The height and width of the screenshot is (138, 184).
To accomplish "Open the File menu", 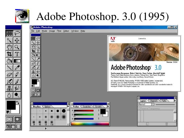I will [x=33, y=31].
